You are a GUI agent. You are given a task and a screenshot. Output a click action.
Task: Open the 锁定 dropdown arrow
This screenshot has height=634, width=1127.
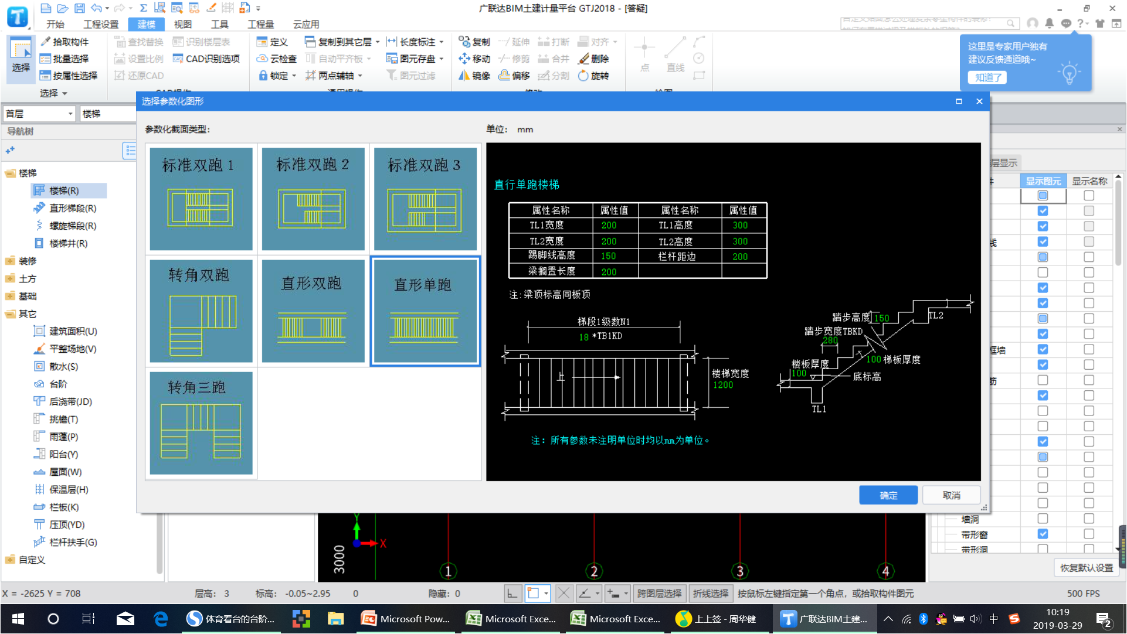pos(294,76)
